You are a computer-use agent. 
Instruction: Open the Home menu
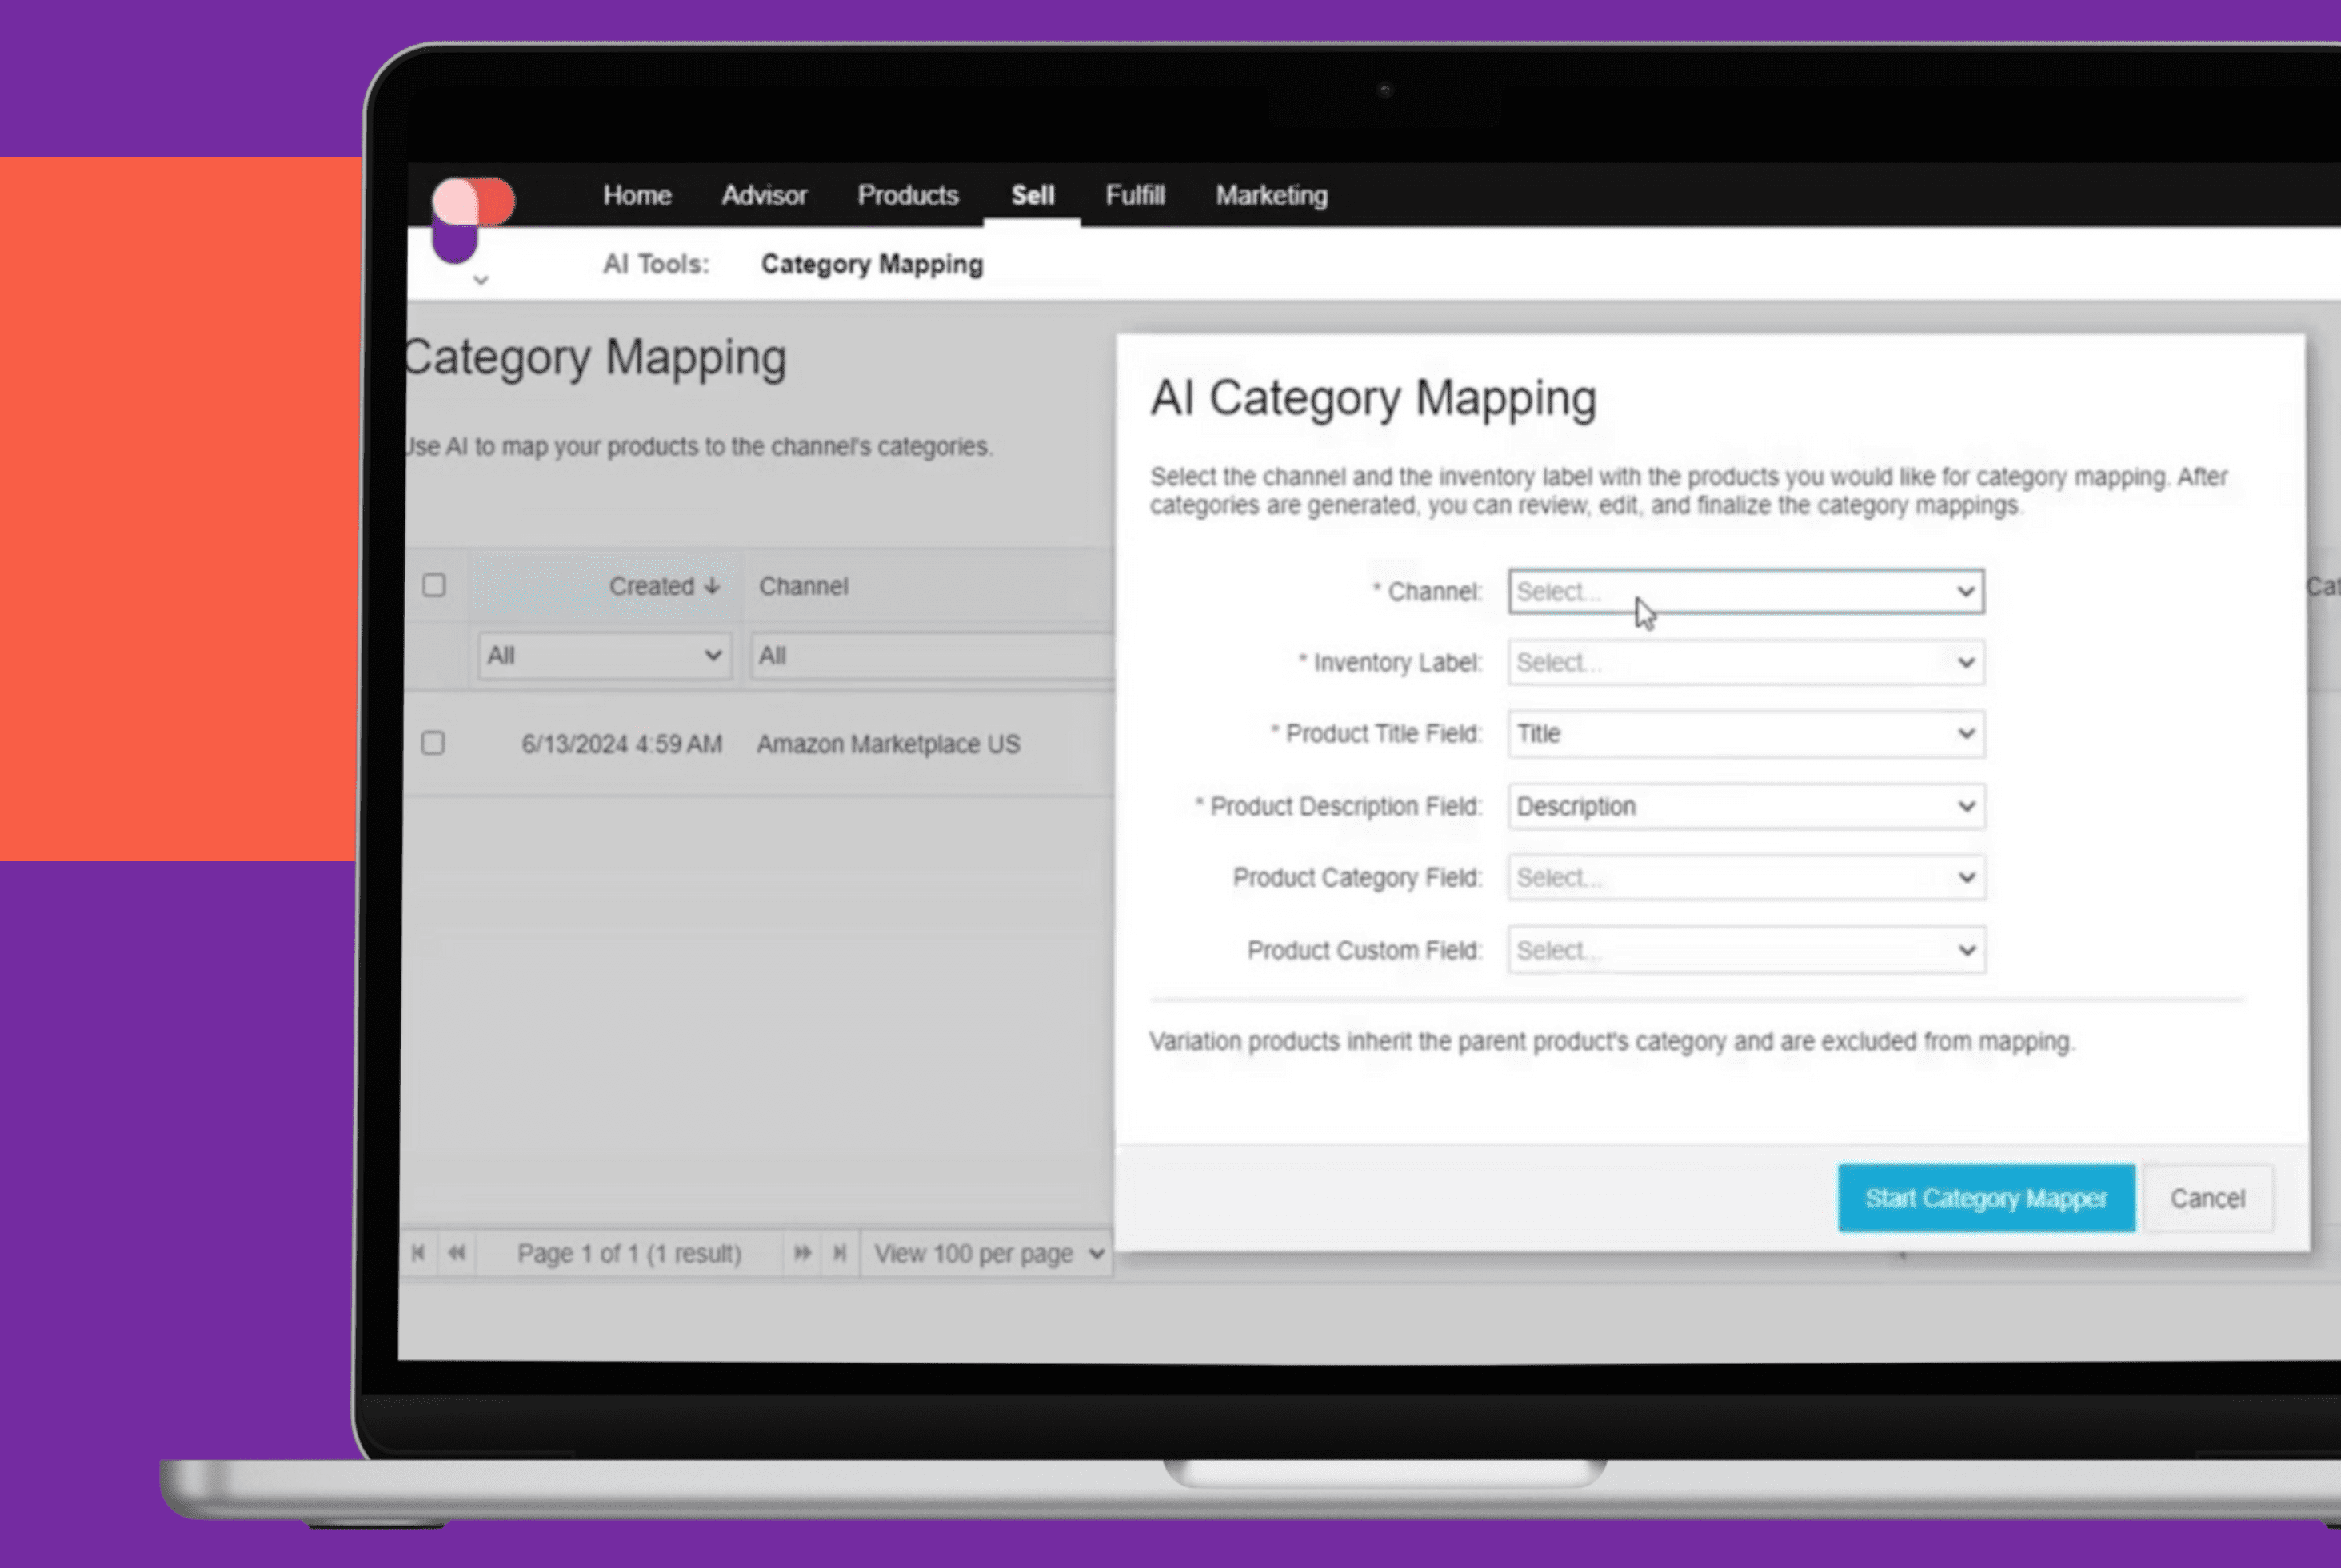[637, 195]
